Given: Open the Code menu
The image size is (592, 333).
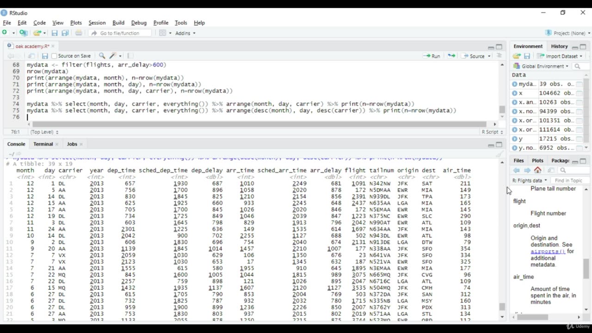Looking at the screenshot, I should click(x=39, y=23).
